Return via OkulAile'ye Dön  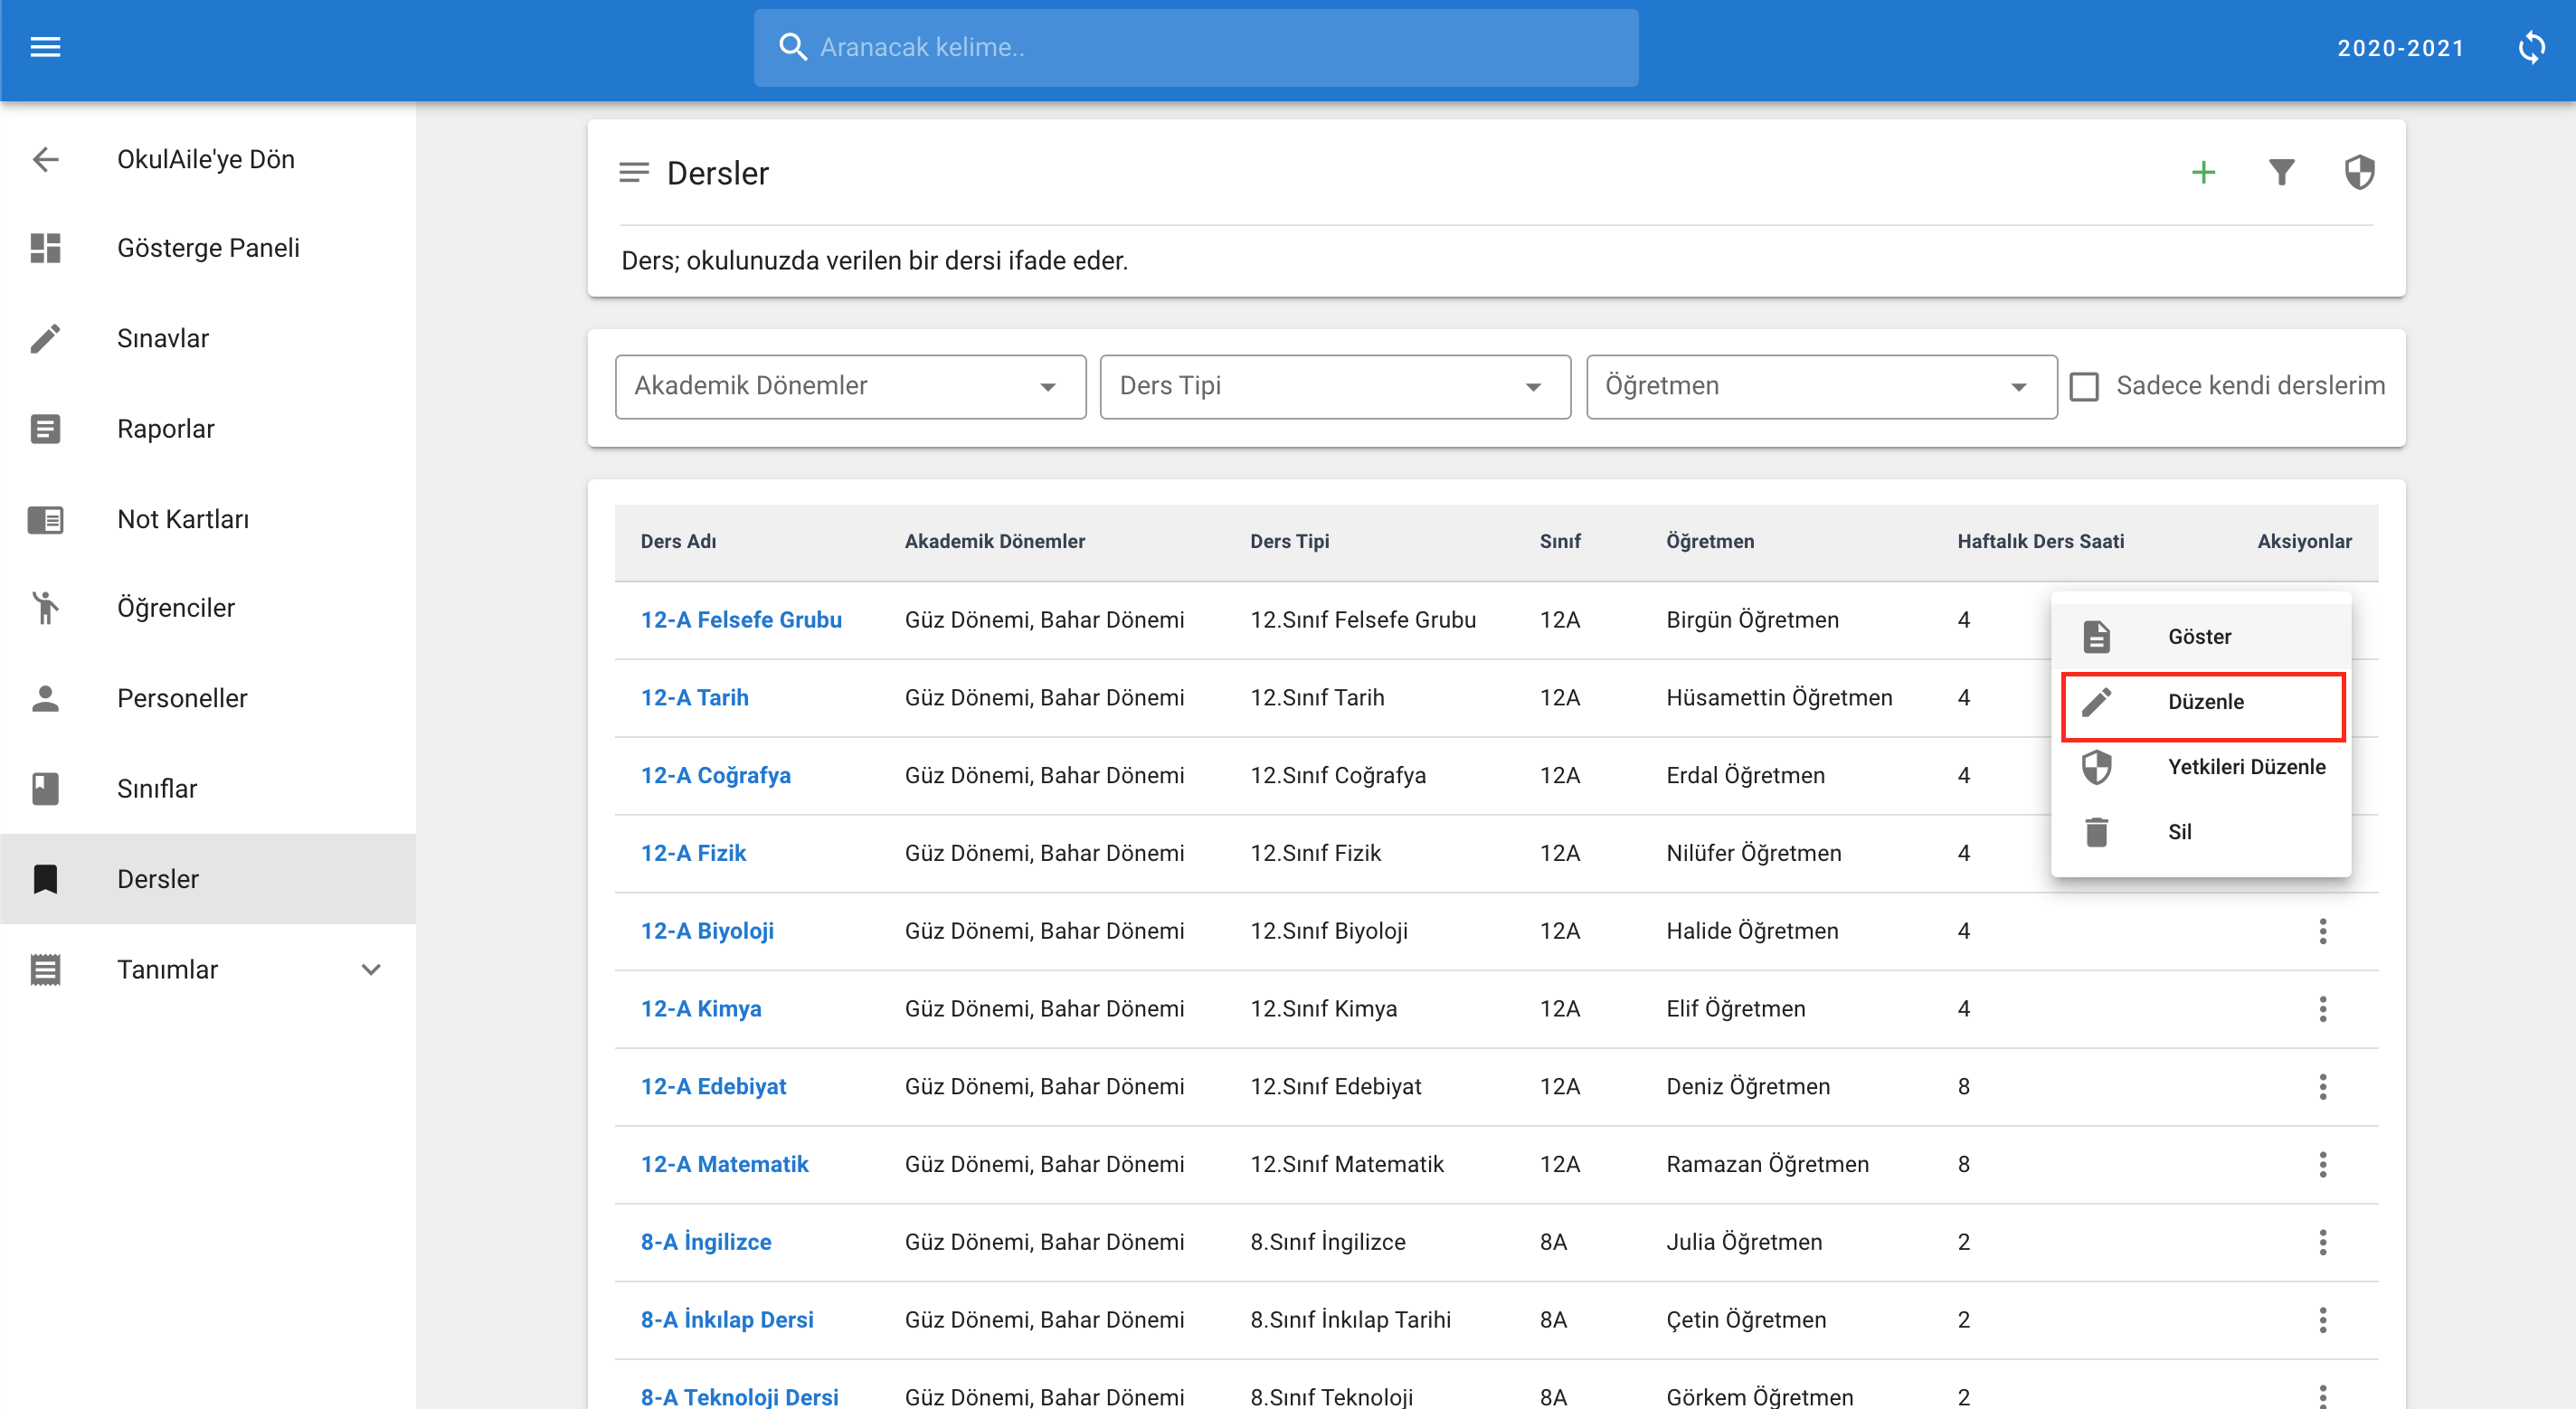[208, 159]
